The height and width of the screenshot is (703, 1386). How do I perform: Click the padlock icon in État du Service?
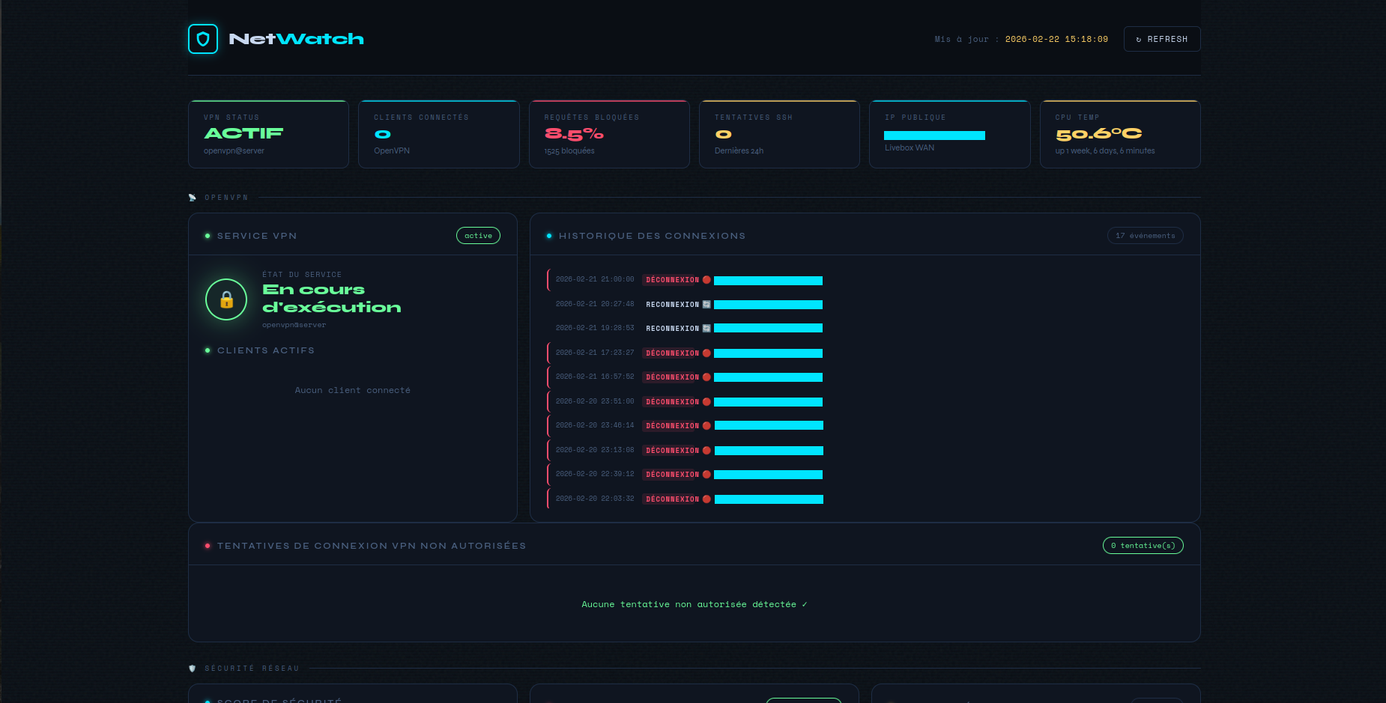coord(226,299)
